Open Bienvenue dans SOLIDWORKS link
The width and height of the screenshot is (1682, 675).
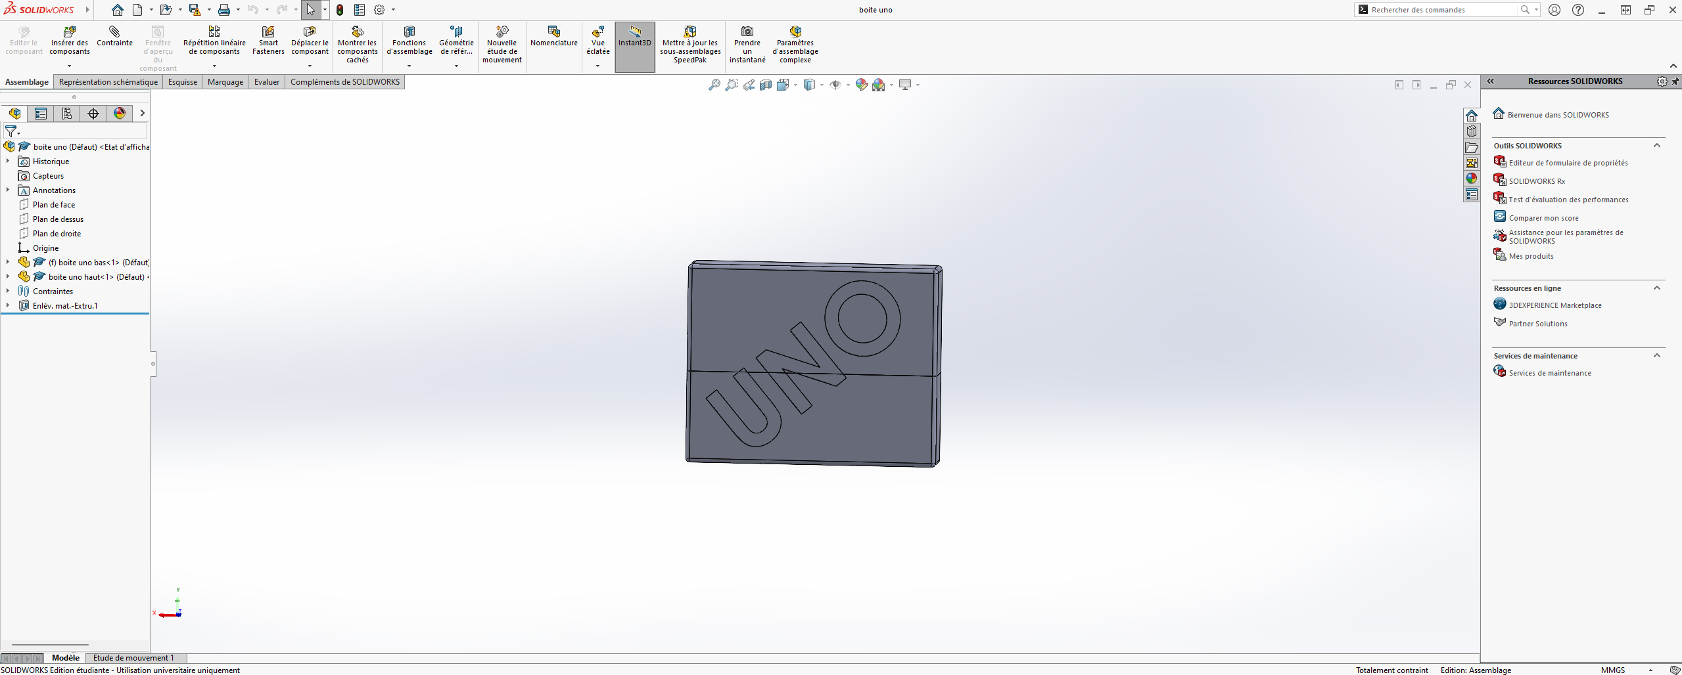(1558, 115)
